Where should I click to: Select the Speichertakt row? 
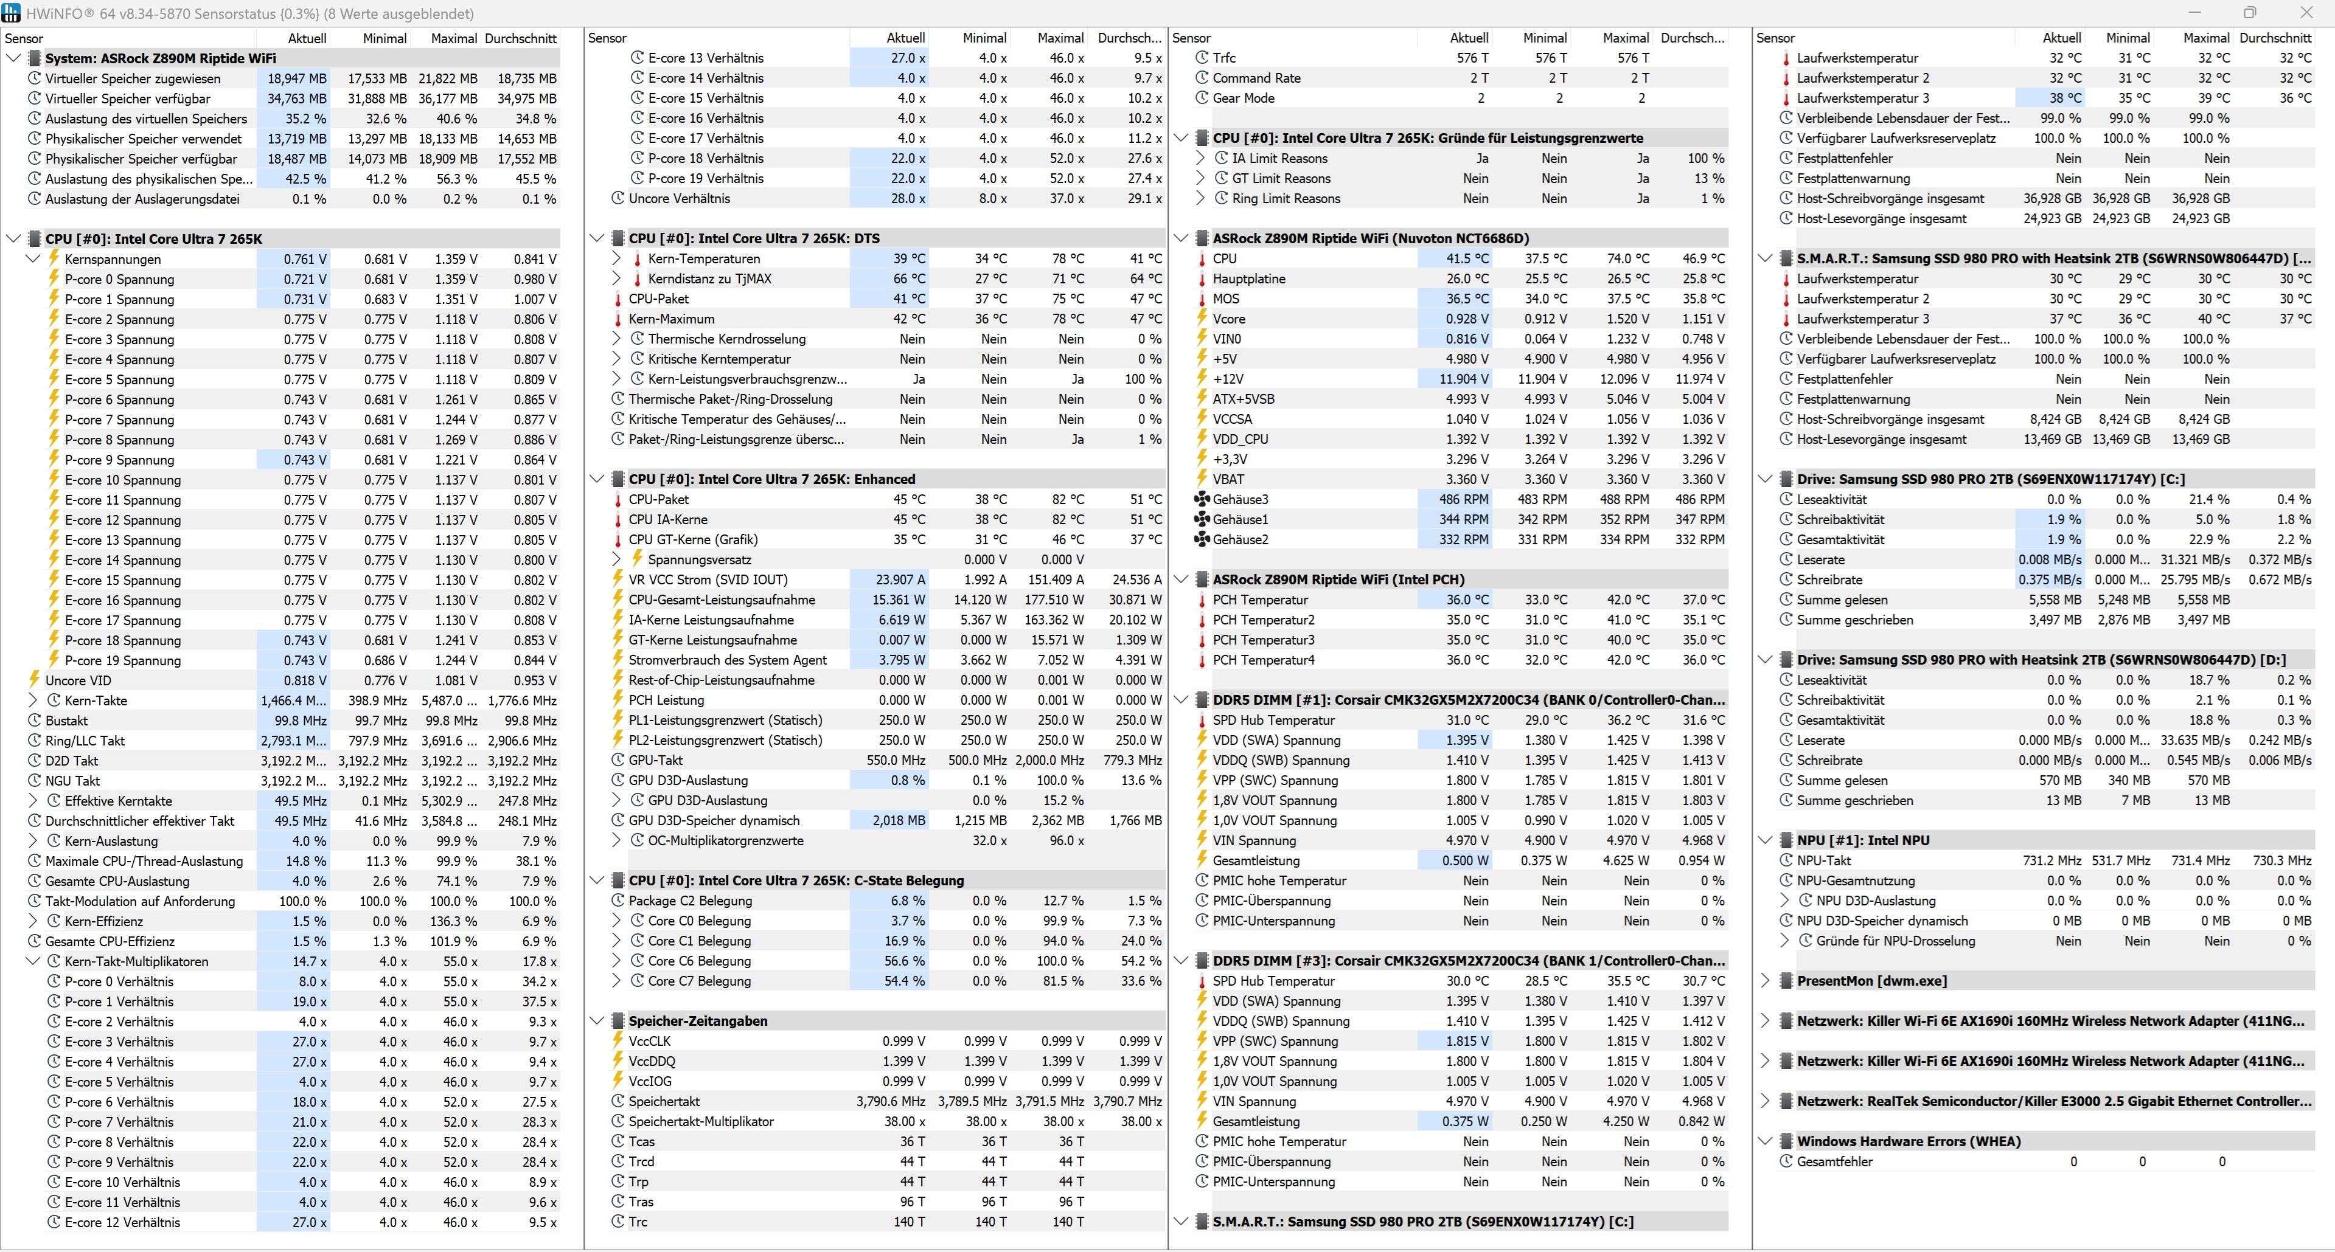664,1102
